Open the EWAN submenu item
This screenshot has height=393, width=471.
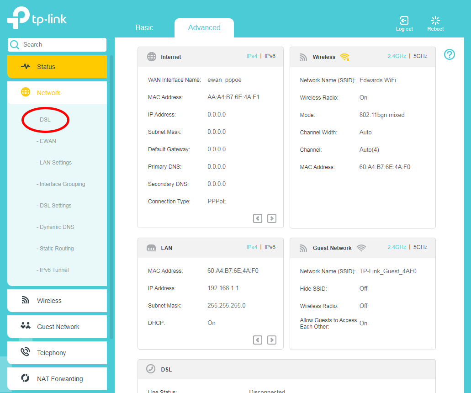click(46, 141)
